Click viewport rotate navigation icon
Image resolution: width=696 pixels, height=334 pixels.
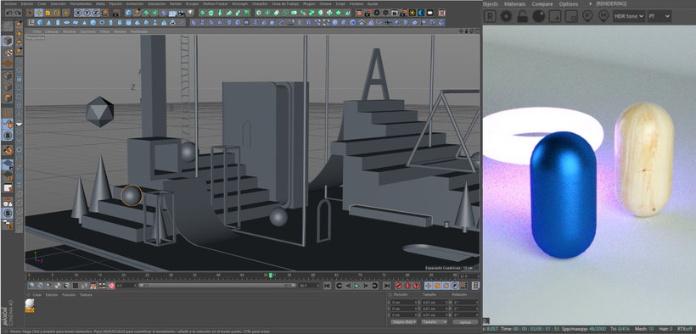[471, 31]
